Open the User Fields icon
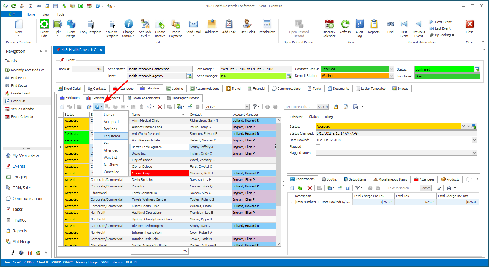Screen dimensions: 489x267 click(x=247, y=27)
